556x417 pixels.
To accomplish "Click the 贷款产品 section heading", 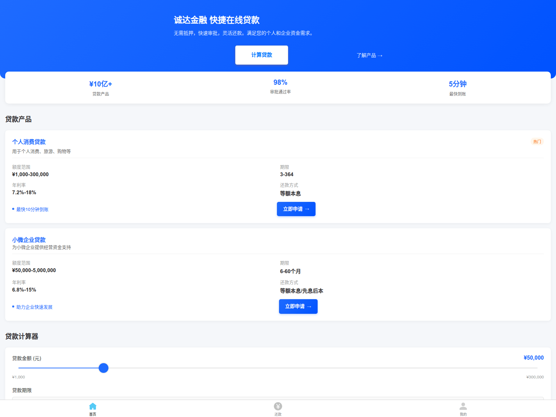I will coord(18,119).
